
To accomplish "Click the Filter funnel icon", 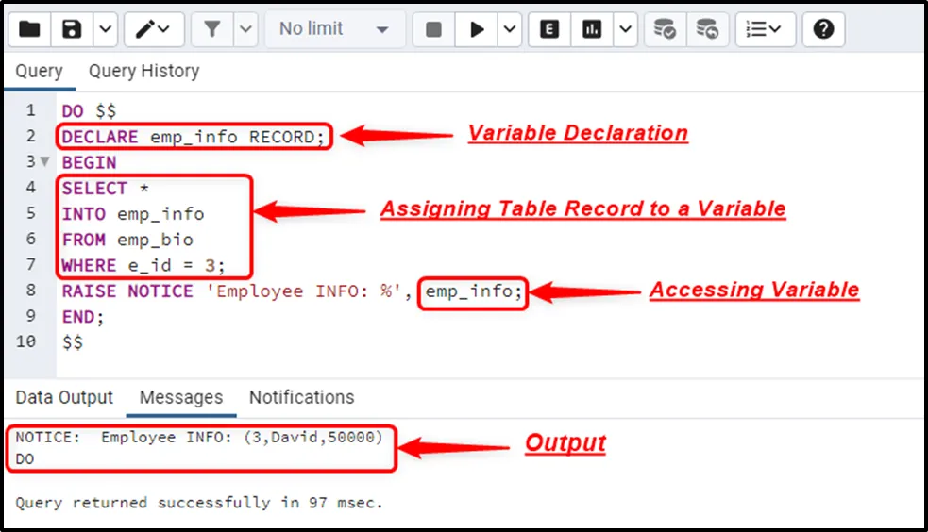I will click(211, 29).
